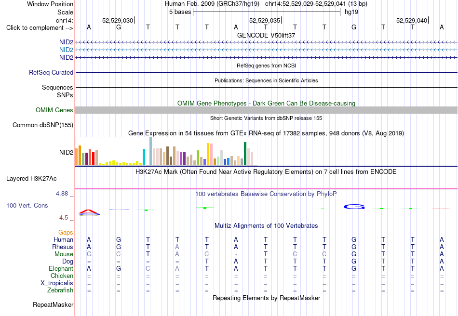This screenshot has width=458, height=316.
Task: Select the Elephant species row label
Action: click(61, 268)
